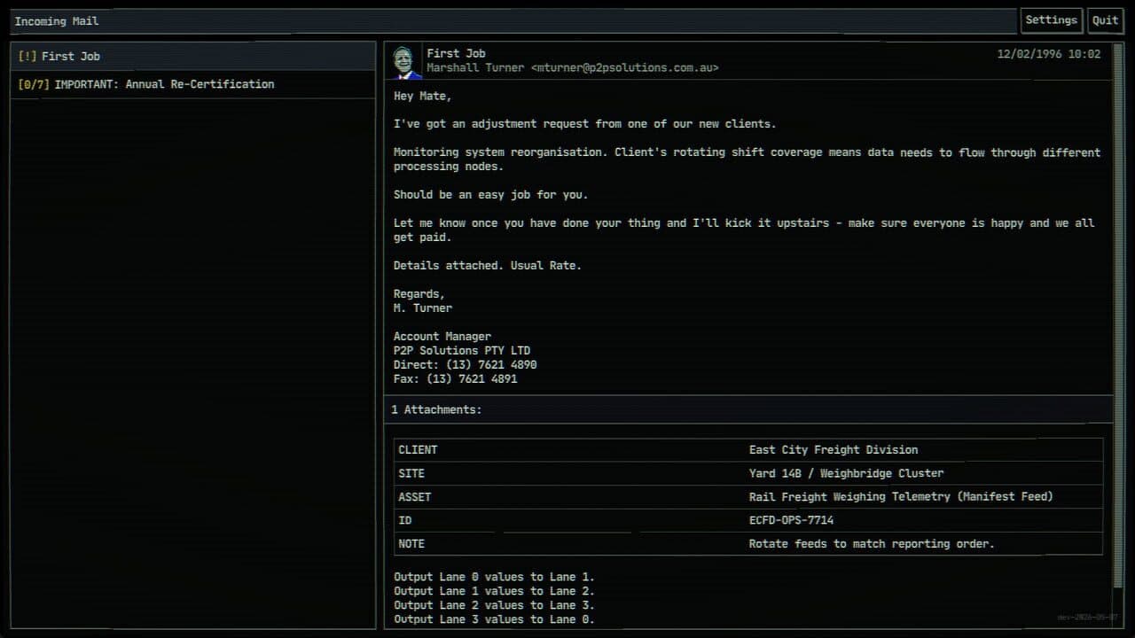Click the ID row label
The height and width of the screenshot is (638, 1135).
pos(405,520)
